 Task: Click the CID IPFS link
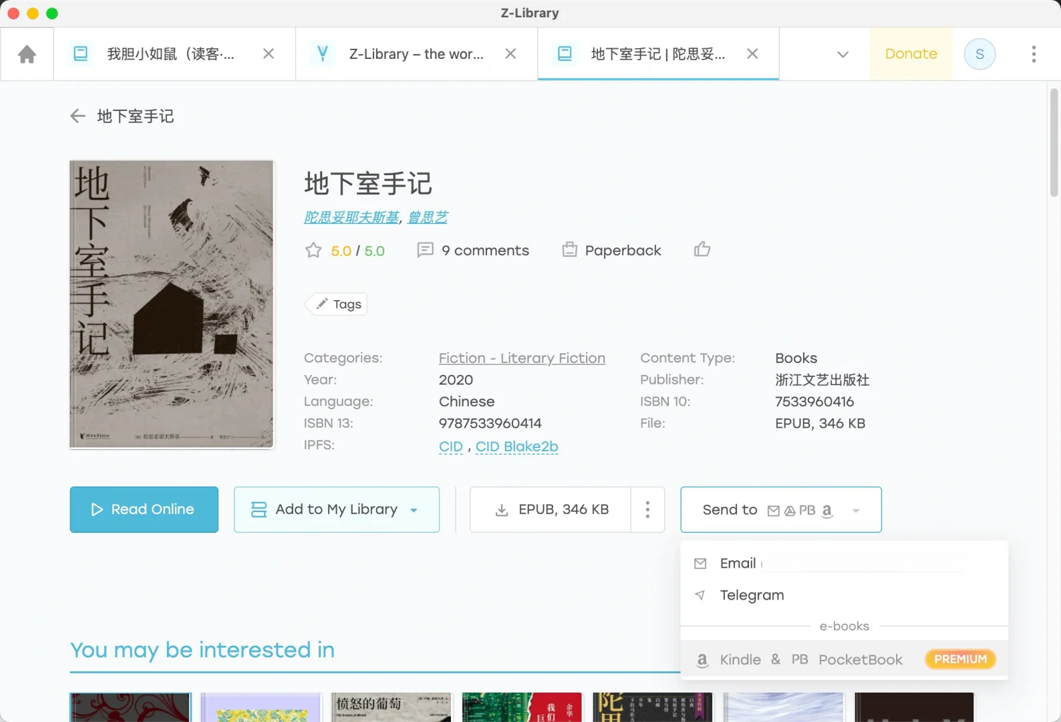(451, 447)
